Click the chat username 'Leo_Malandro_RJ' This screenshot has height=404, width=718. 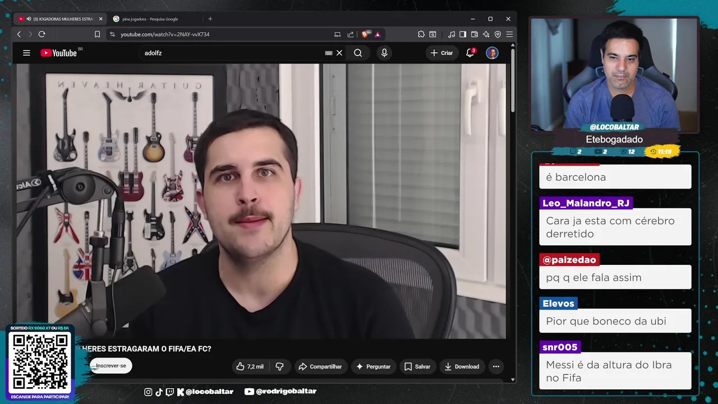point(586,203)
